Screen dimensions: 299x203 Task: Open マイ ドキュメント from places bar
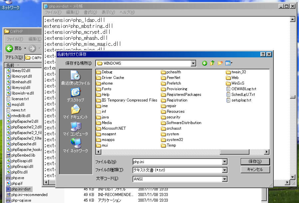click(x=76, y=112)
